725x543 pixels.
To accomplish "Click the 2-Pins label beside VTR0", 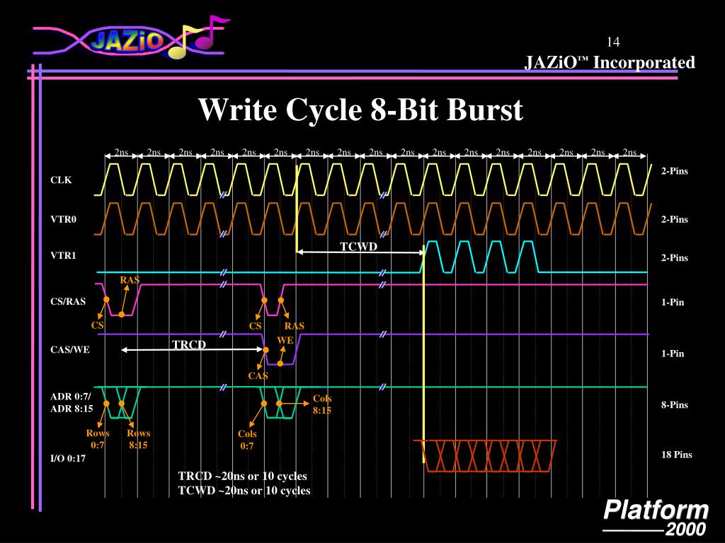I will [675, 219].
